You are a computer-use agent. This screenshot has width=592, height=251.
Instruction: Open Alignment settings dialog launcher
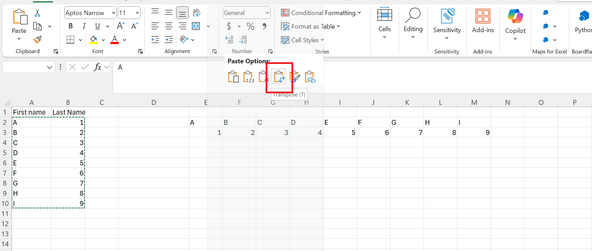pyautogui.click(x=215, y=51)
